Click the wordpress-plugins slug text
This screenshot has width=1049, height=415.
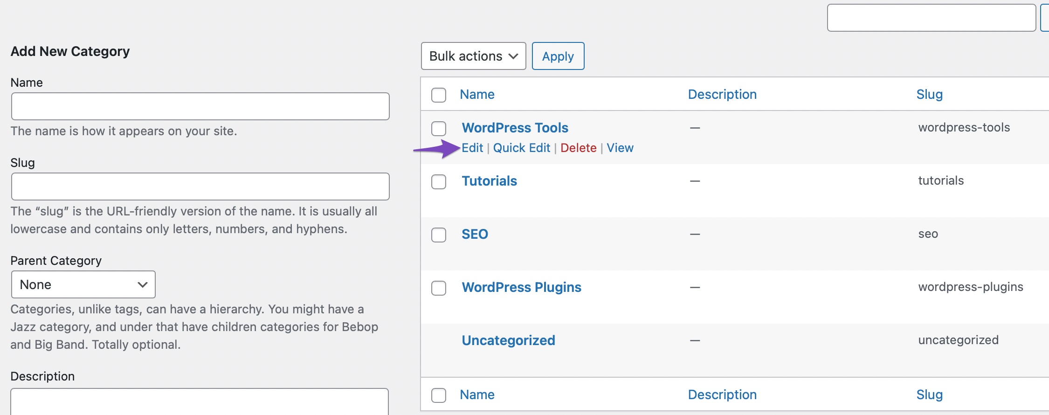click(971, 287)
